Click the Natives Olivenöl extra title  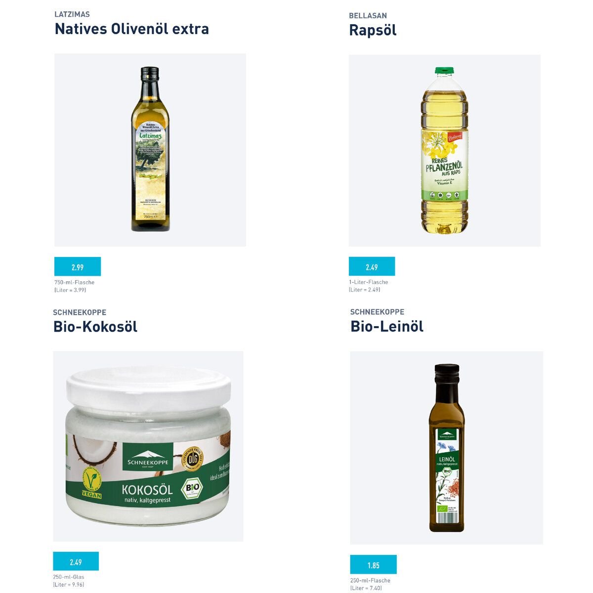pos(131,29)
